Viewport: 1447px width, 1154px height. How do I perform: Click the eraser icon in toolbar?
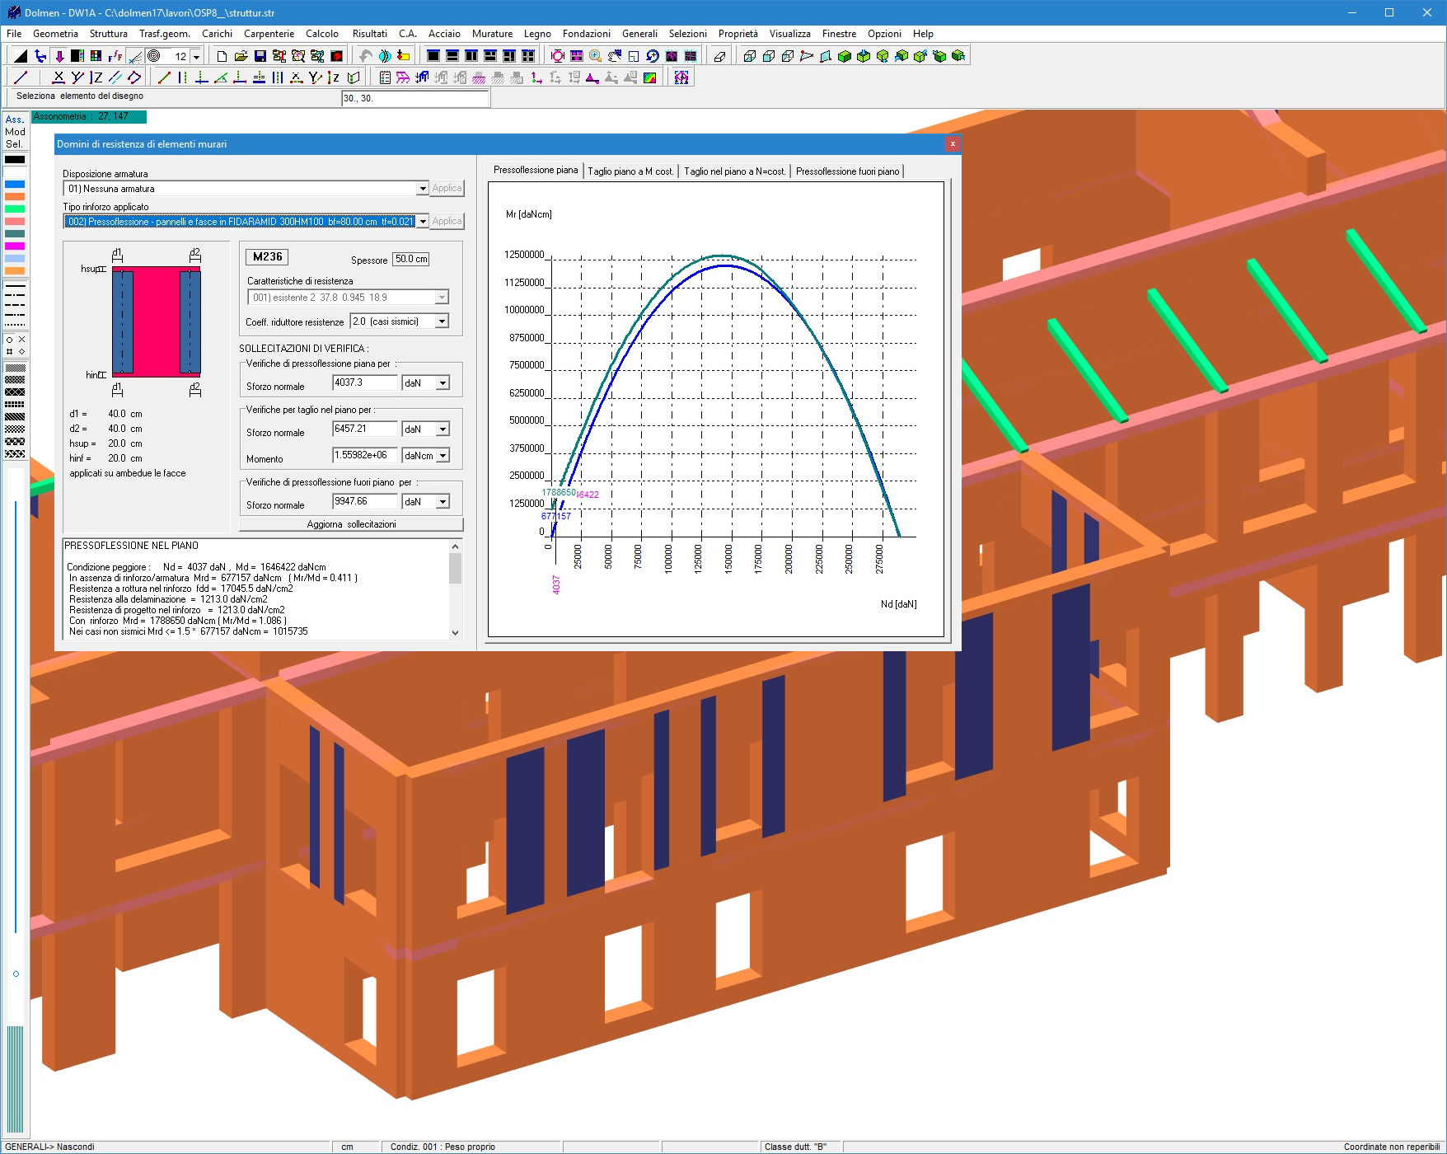tap(719, 56)
